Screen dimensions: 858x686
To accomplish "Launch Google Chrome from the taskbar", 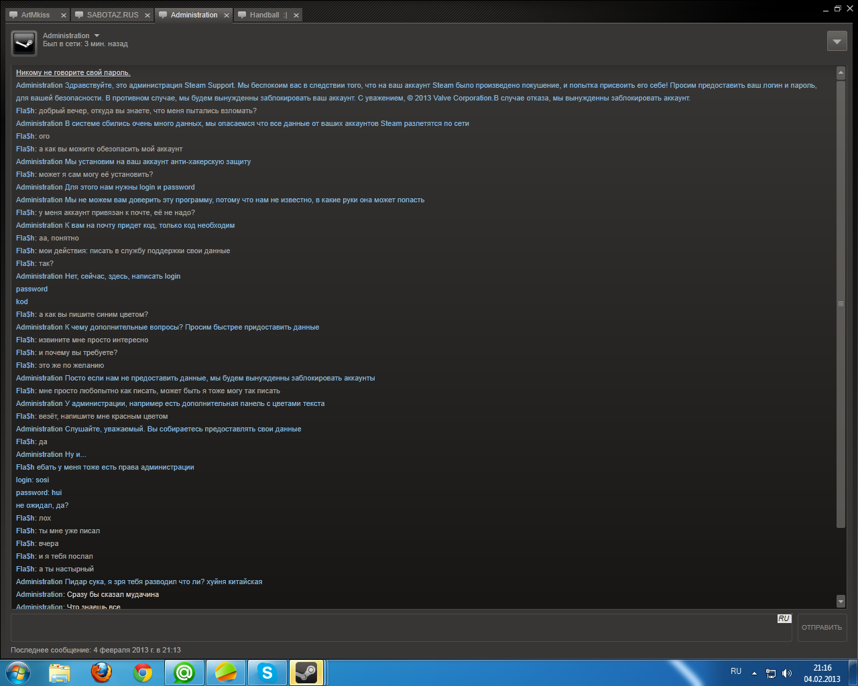I will point(143,673).
